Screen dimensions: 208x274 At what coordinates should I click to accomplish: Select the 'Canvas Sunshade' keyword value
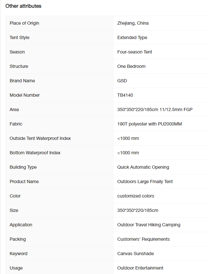136,254
